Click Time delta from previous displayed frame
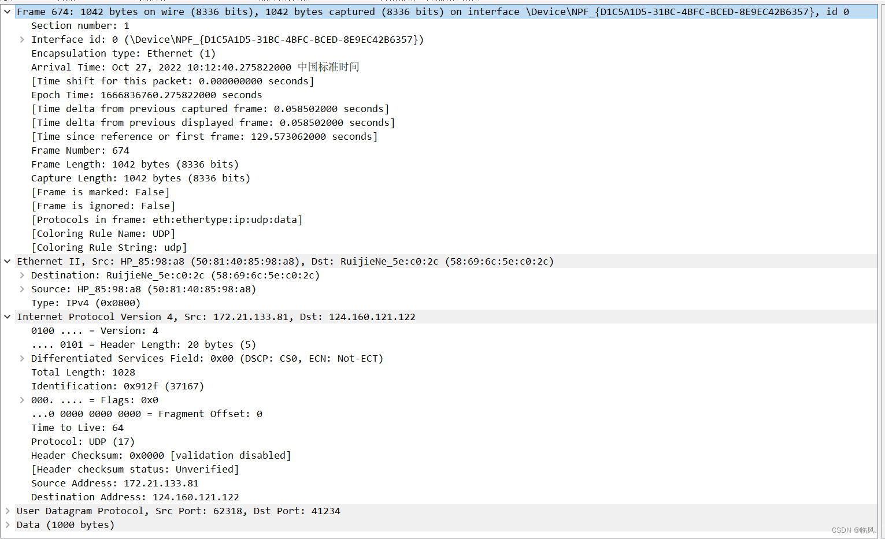 click(213, 122)
